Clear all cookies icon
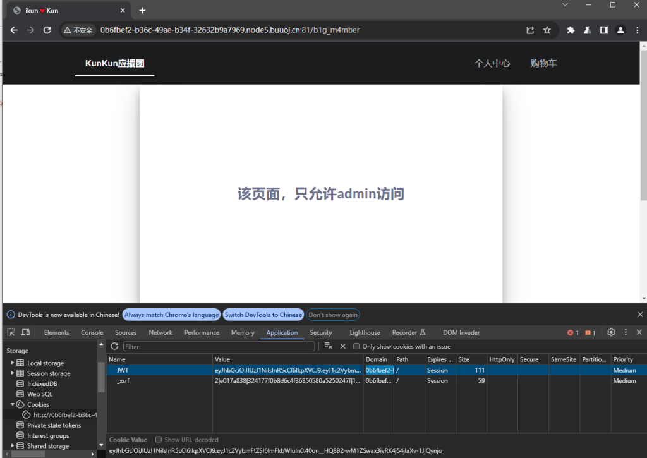This screenshot has width=647, height=458. [x=328, y=346]
